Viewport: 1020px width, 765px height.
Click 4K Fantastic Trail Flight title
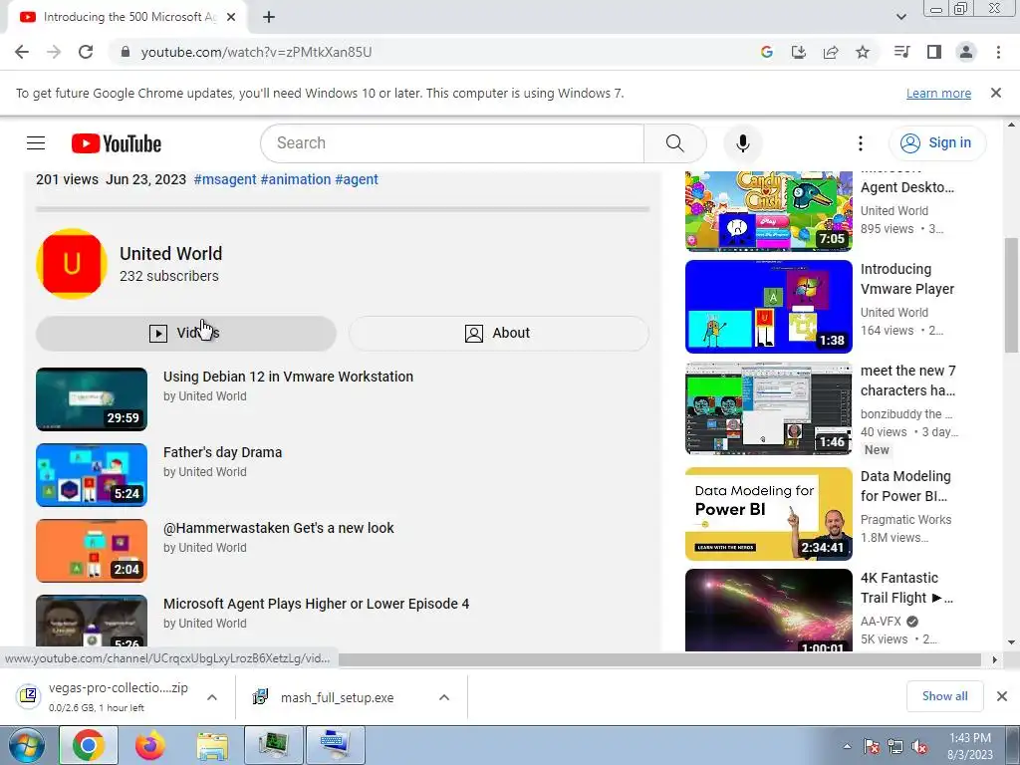click(x=906, y=588)
